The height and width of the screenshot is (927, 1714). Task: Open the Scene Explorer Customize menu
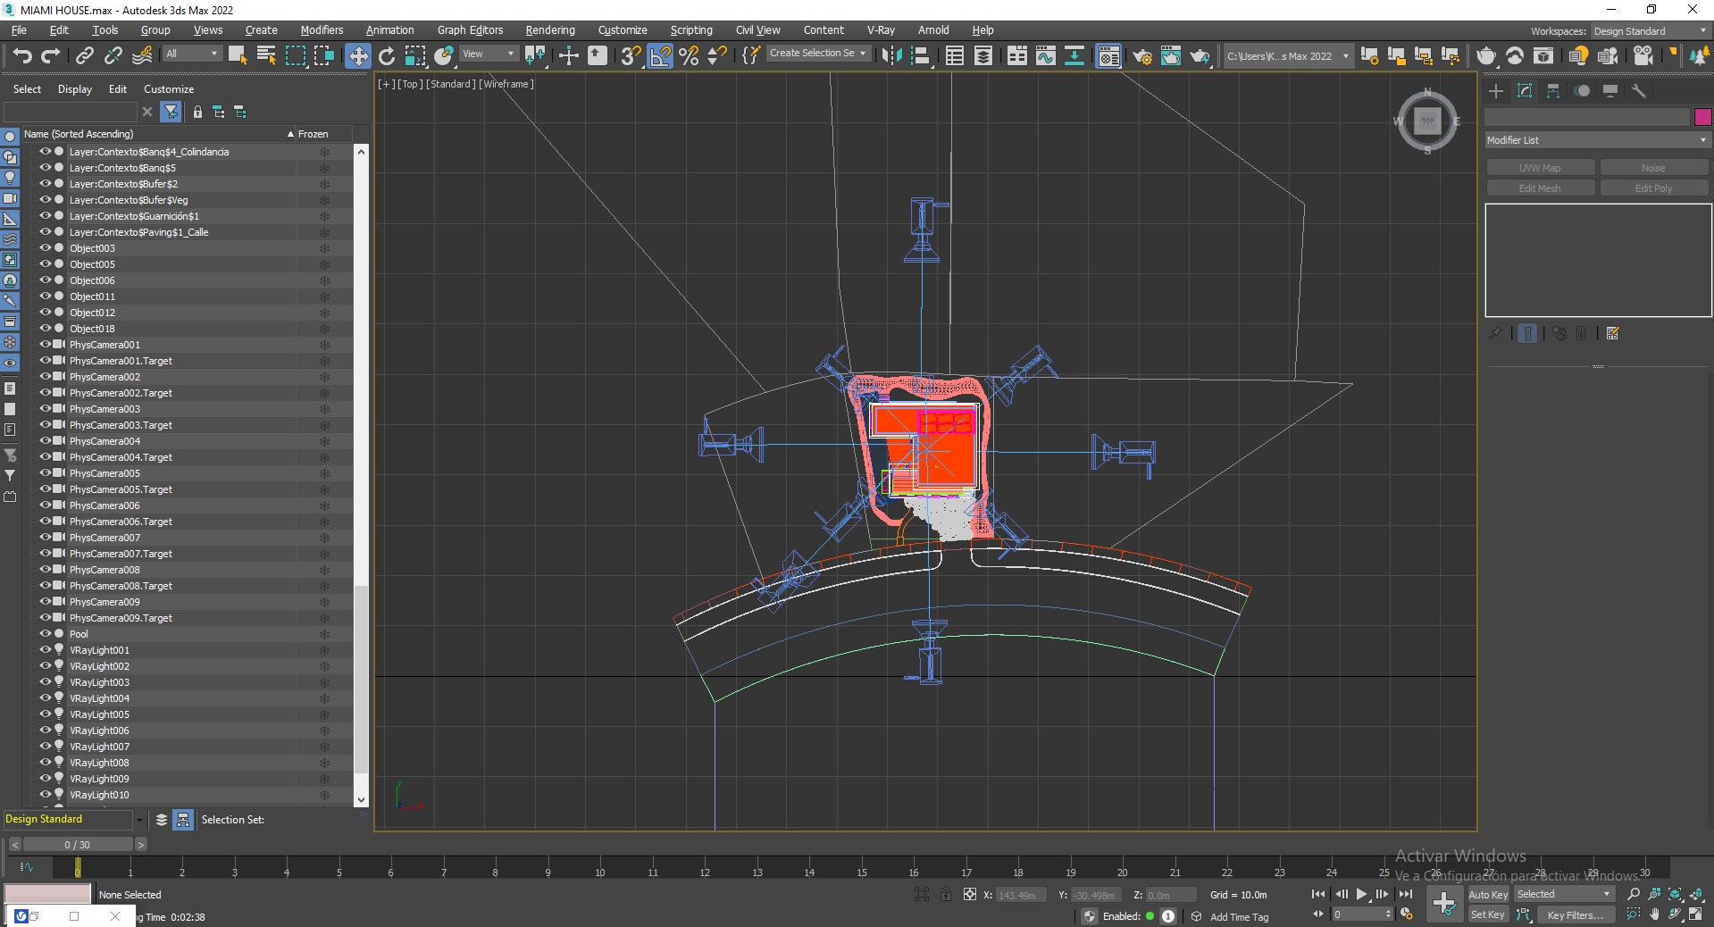click(x=169, y=89)
